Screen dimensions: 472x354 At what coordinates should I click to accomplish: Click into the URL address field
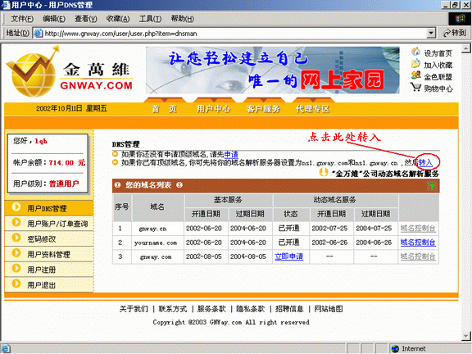point(235,33)
